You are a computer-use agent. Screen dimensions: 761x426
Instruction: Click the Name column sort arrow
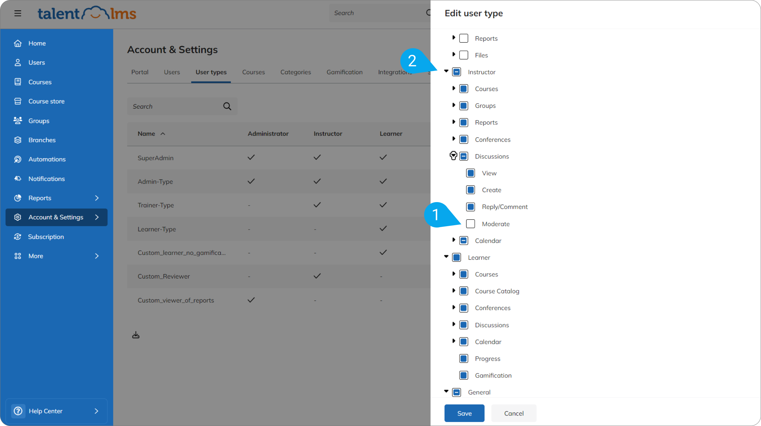[163, 134]
